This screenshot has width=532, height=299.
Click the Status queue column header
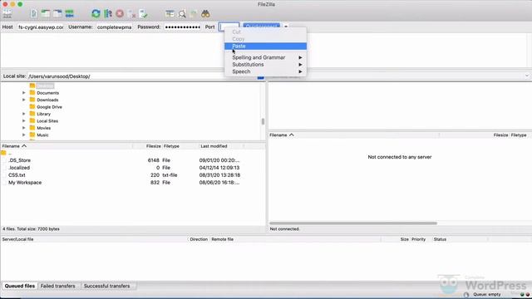440,239
